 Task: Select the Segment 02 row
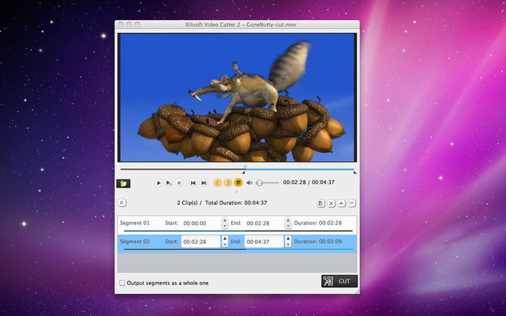[237, 243]
